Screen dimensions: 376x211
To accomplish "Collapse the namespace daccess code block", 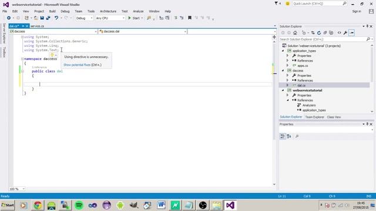I will [x=22, y=59].
